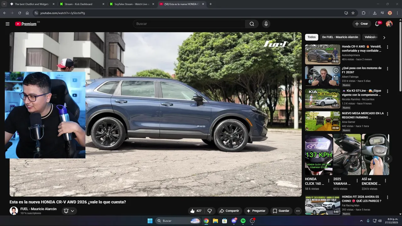402x226 pixels.
Task: Bookmark this page with the star icon
Action: coord(353,13)
